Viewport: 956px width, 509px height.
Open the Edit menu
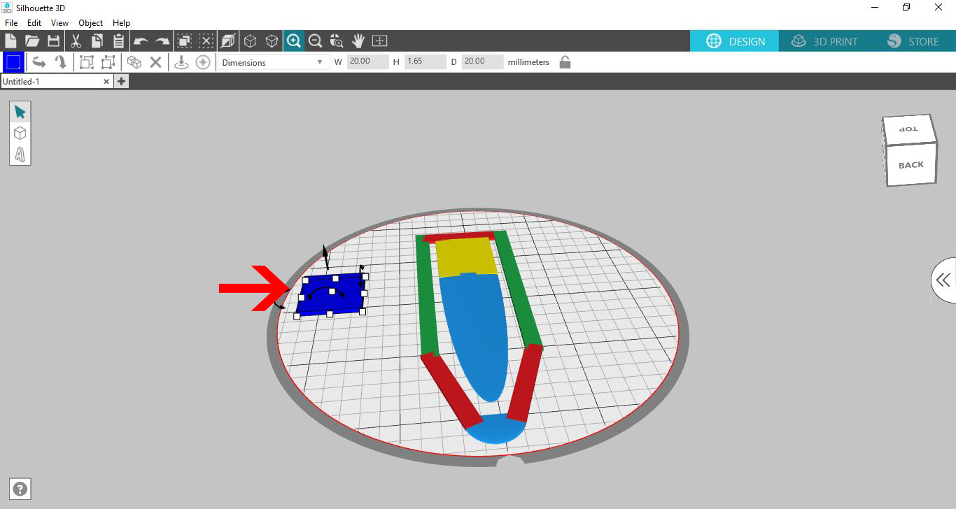pos(34,23)
